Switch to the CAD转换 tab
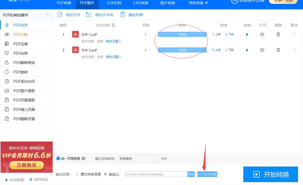 pyautogui.click(x=141, y=3)
